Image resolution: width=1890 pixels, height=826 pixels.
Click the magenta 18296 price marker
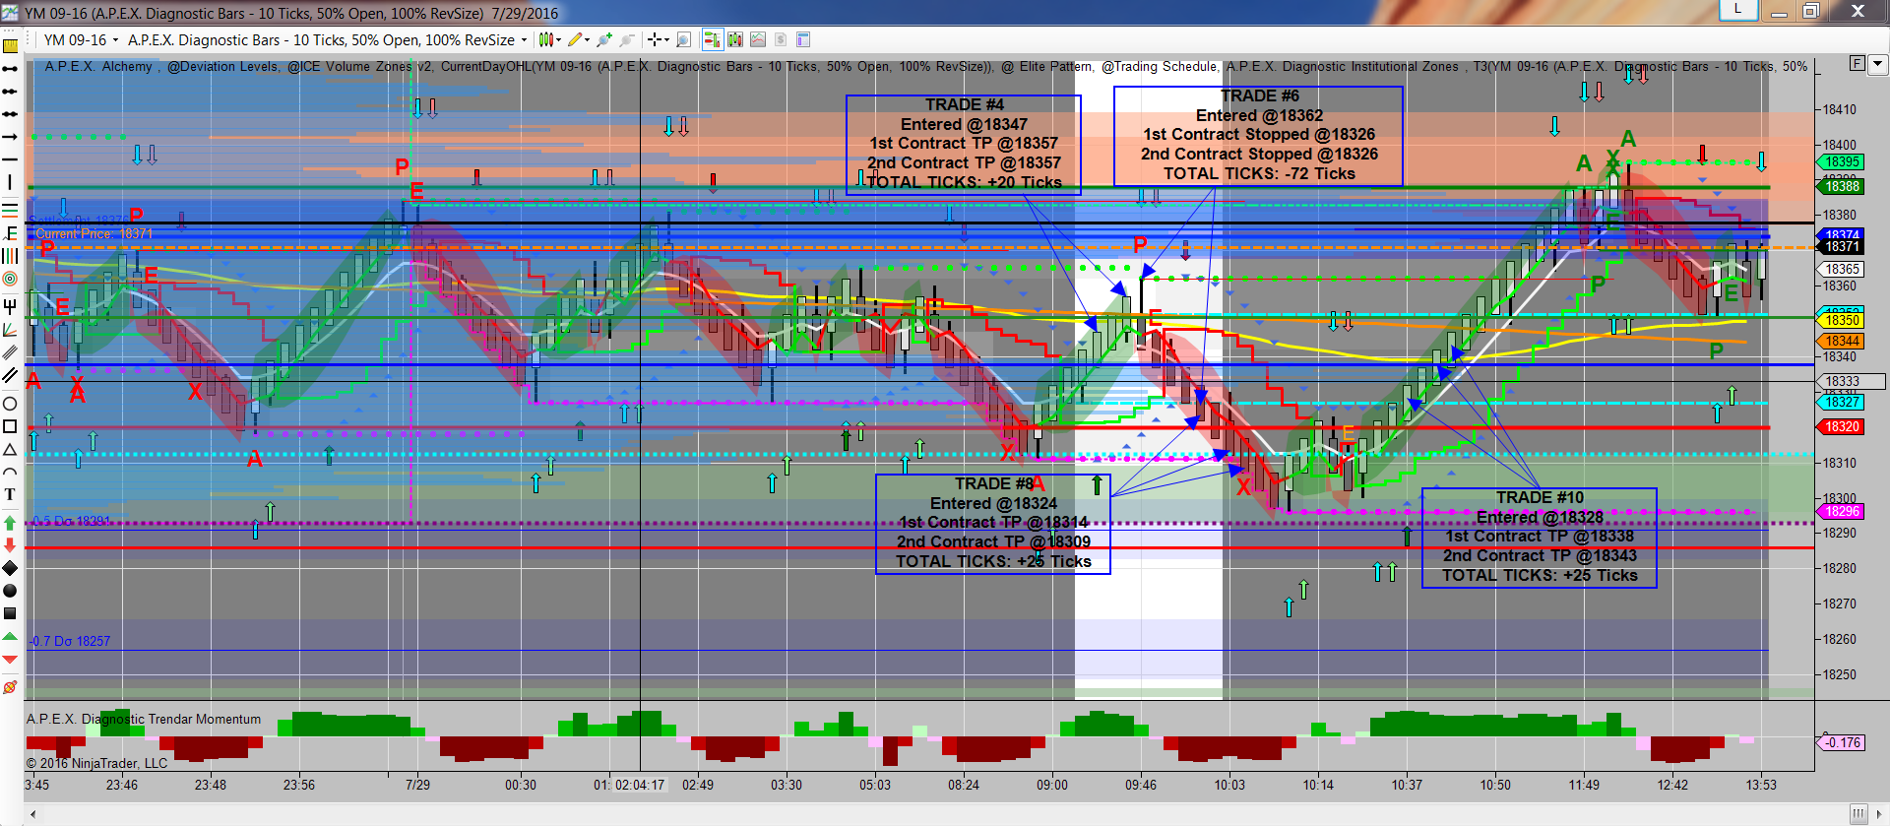pyautogui.click(x=1842, y=512)
